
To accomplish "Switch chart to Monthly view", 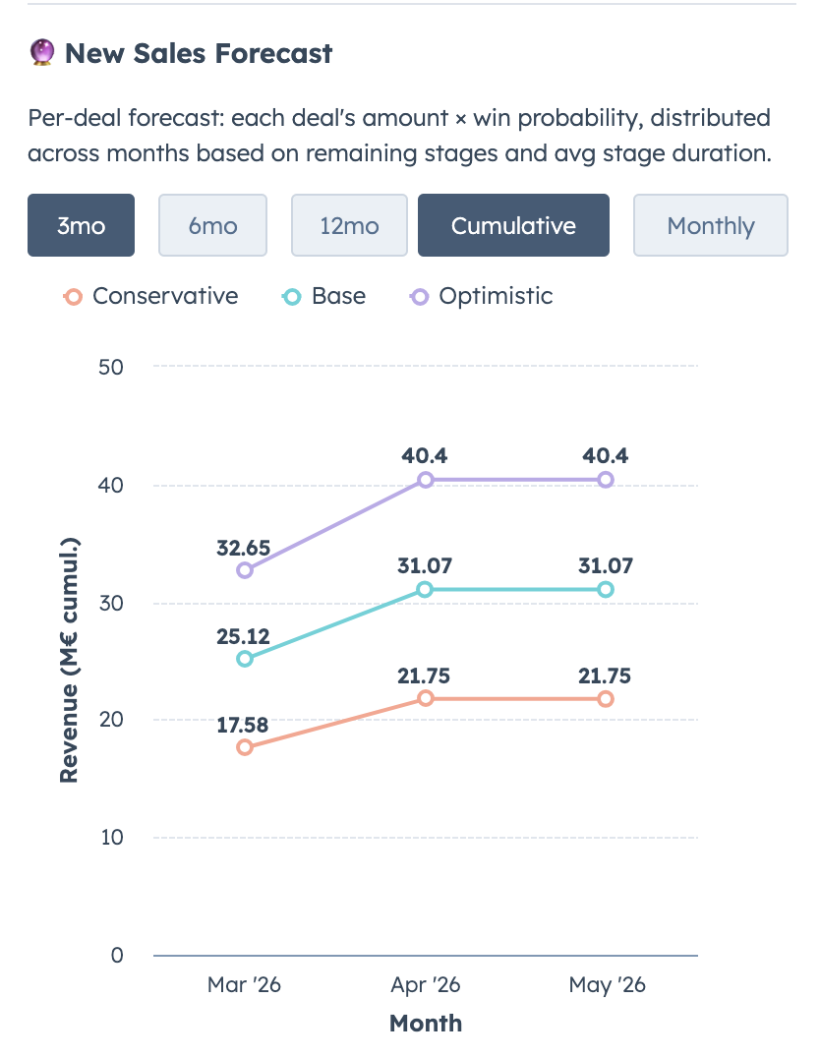I will 710,225.
